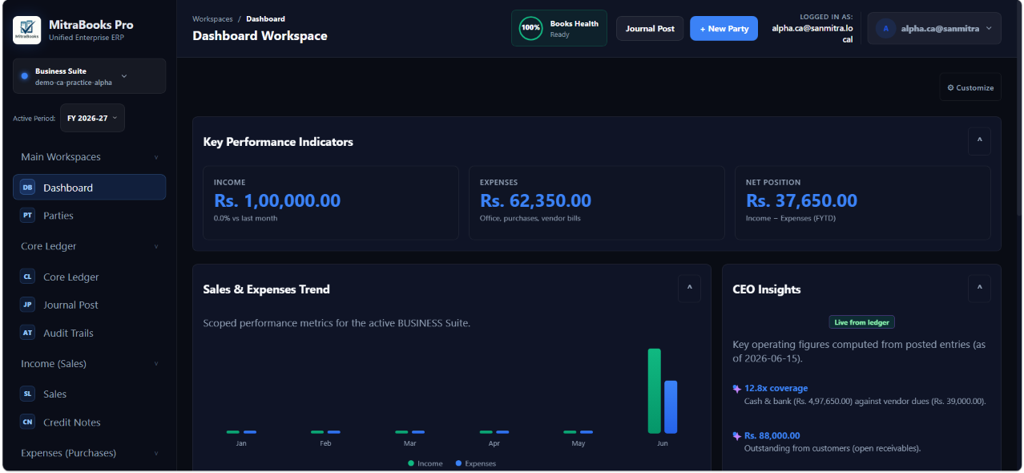This screenshot has height=473, width=1024.
Task: Select the Dashboard Workspace title
Action: click(260, 35)
